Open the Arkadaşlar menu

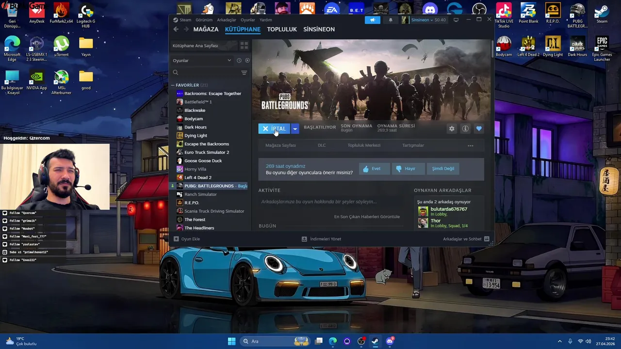pyautogui.click(x=227, y=20)
